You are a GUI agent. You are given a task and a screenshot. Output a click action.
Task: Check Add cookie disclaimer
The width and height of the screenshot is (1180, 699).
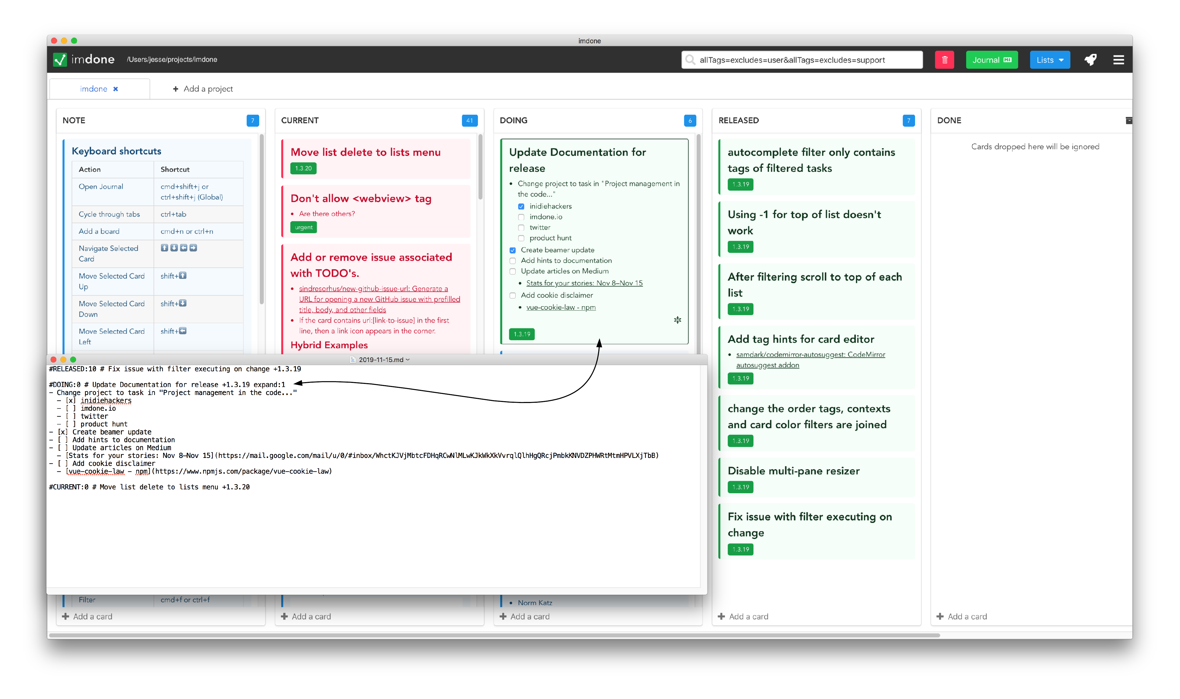click(512, 296)
